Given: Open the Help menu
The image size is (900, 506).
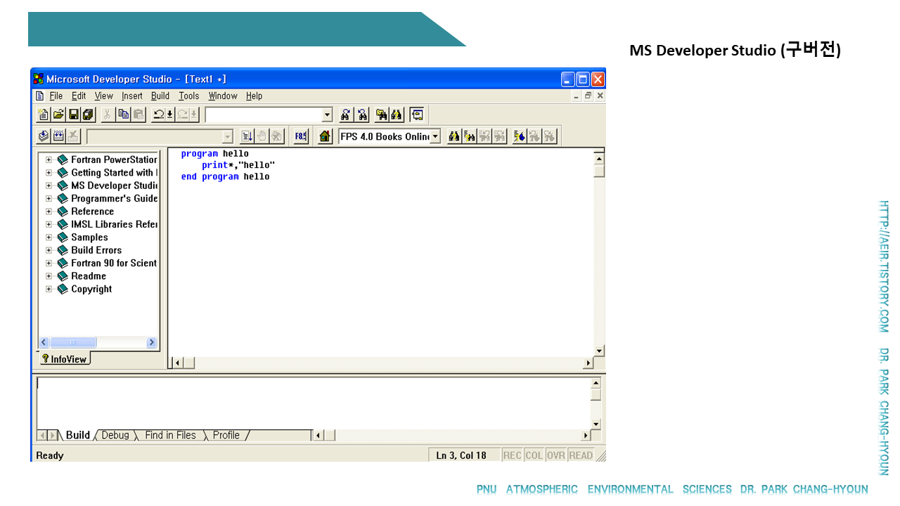Looking at the screenshot, I should [x=254, y=96].
